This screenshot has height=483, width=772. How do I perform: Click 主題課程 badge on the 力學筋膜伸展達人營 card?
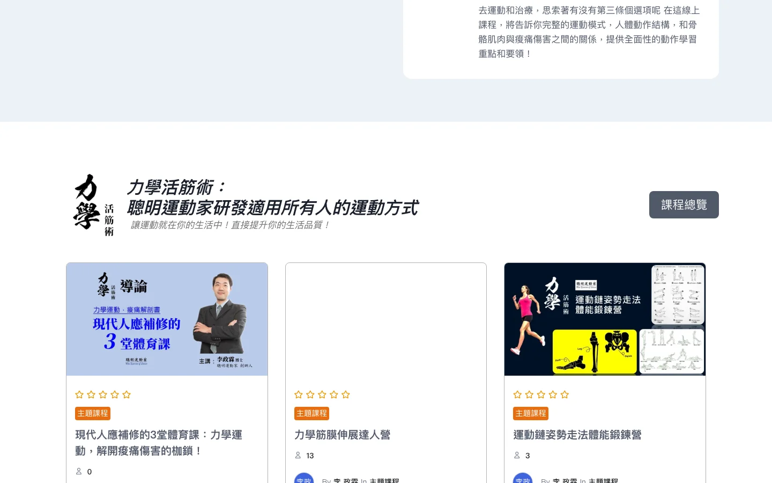[x=311, y=413]
